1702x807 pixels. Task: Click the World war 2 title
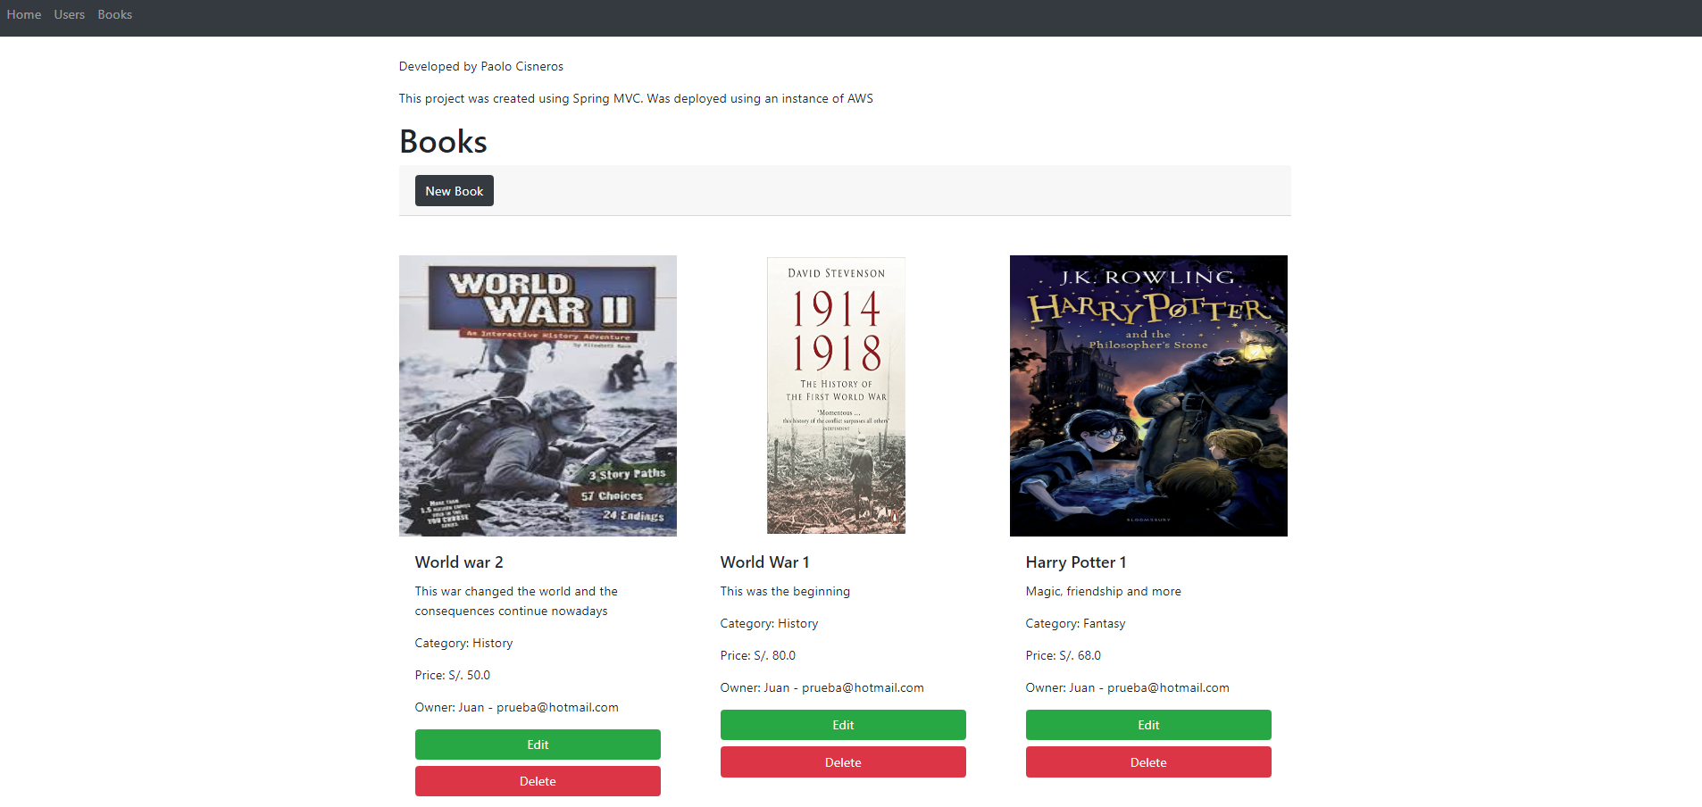459,562
